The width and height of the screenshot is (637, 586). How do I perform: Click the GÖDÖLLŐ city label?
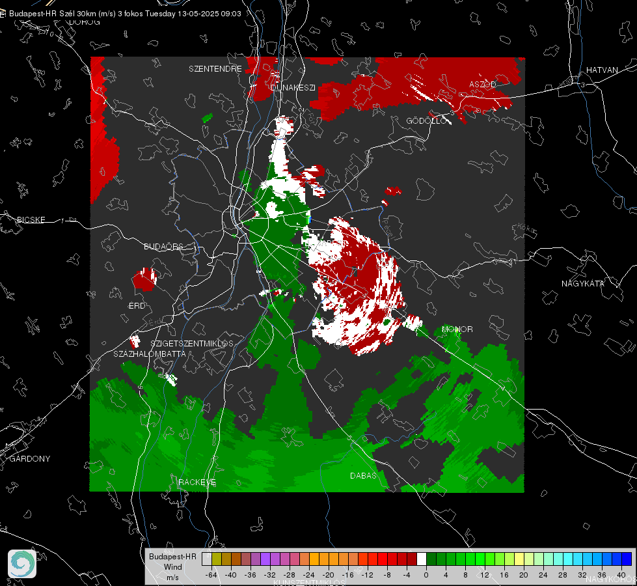pos(426,120)
